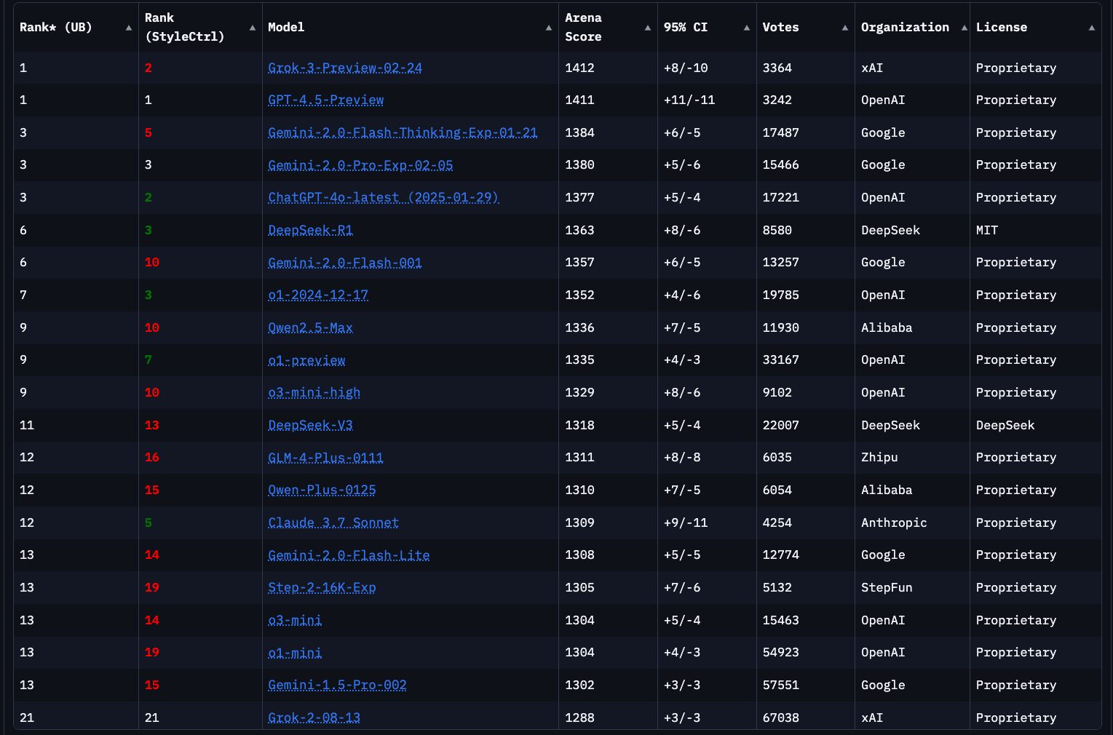Sort by License using its arrow
Viewport: 1113px width, 735px height.
[1092, 28]
